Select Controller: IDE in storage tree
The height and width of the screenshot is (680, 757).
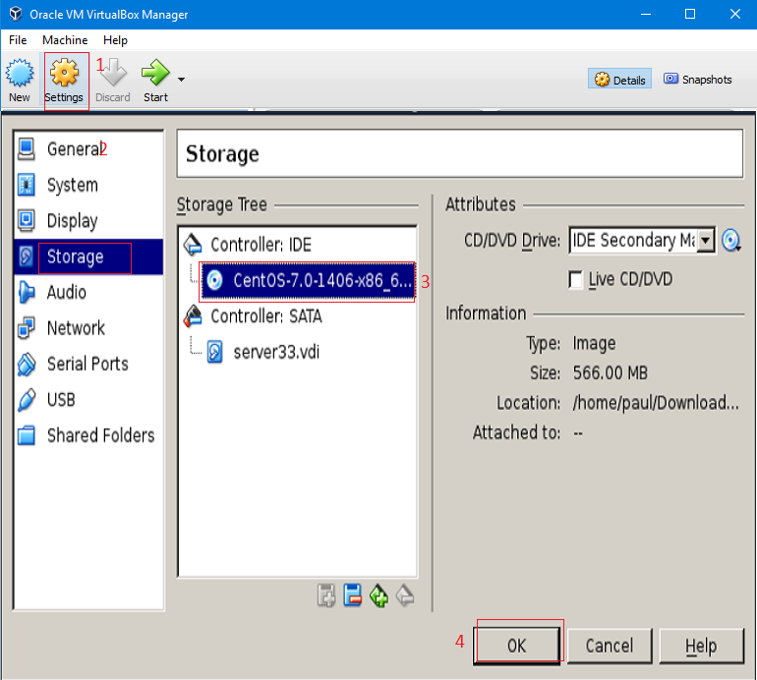(261, 245)
